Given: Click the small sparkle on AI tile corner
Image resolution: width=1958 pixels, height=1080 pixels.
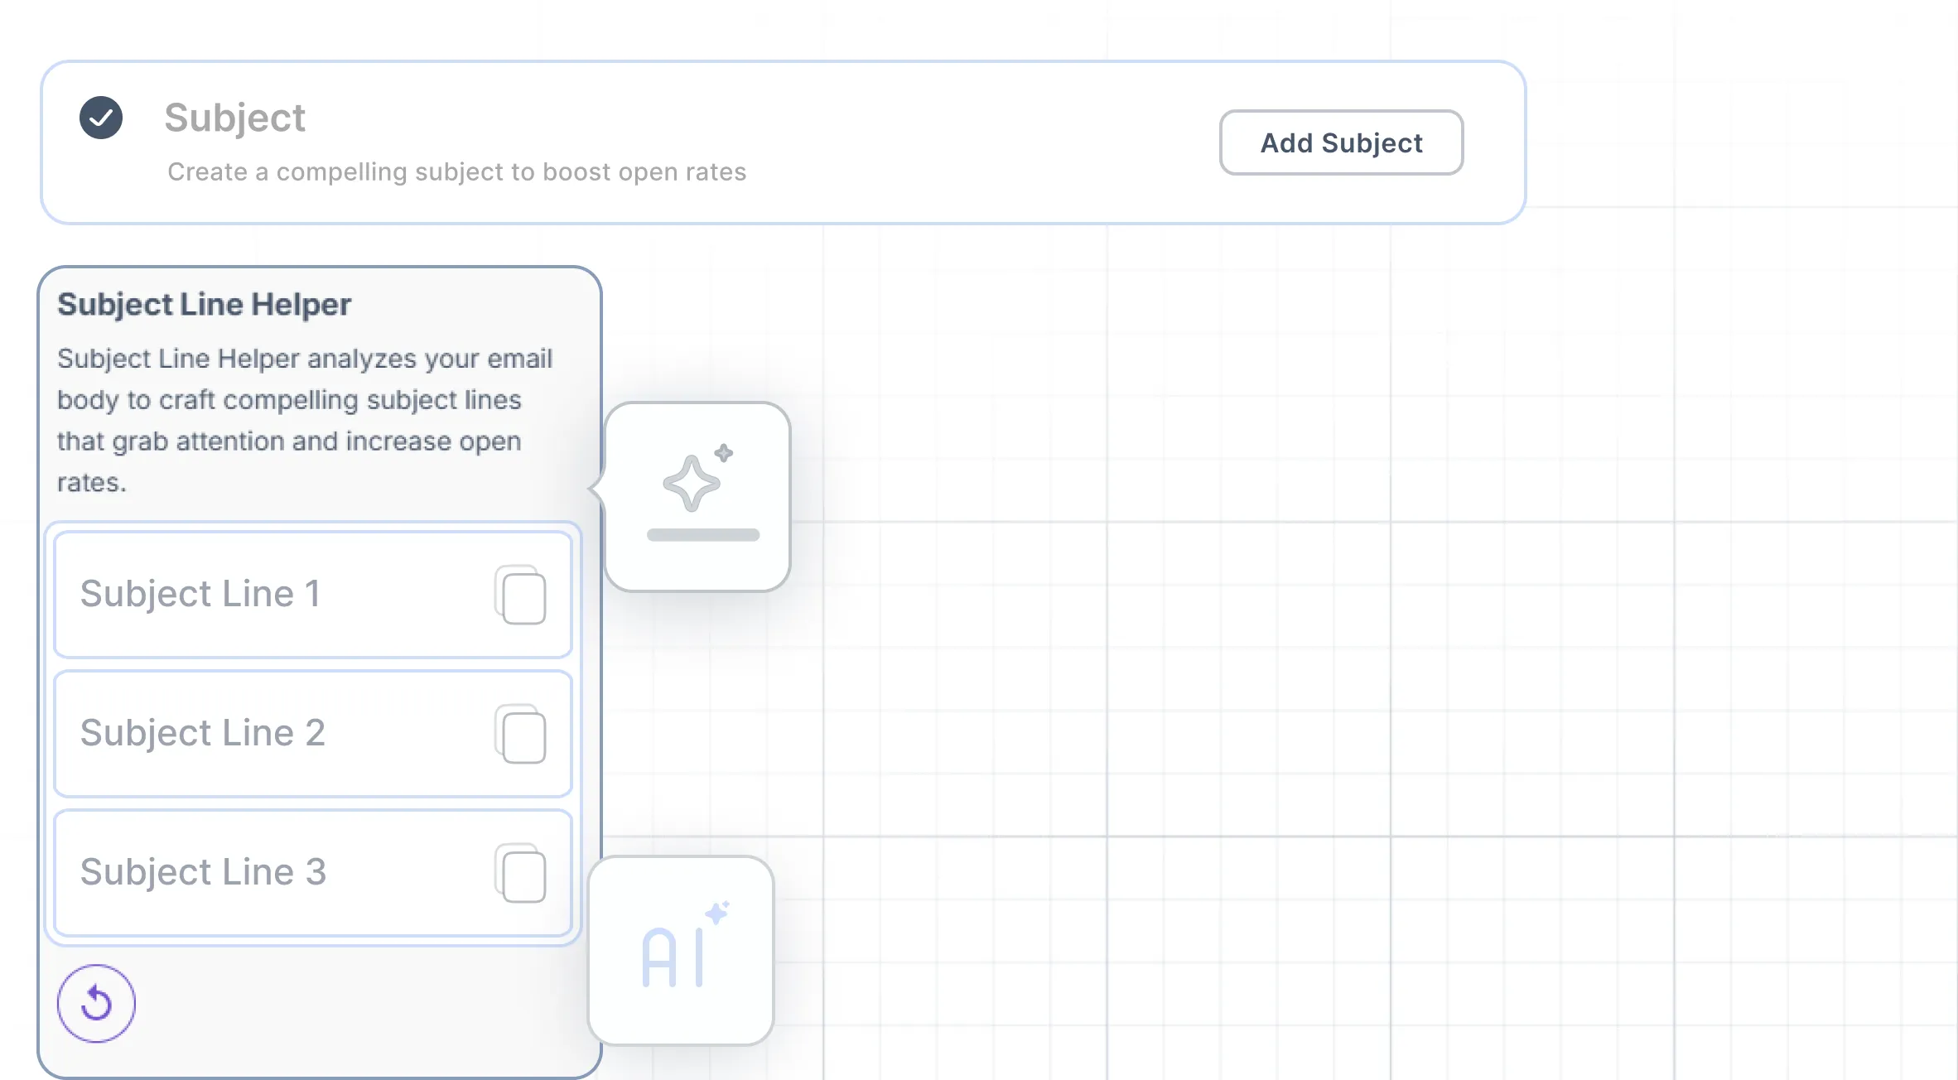Looking at the screenshot, I should coord(717,912).
